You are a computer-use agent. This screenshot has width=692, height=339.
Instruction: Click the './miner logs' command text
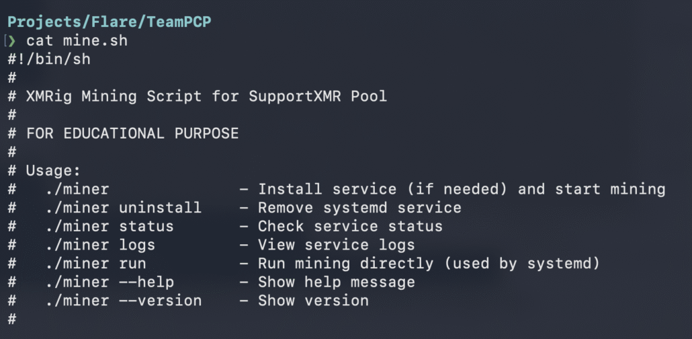coord(100,245)
